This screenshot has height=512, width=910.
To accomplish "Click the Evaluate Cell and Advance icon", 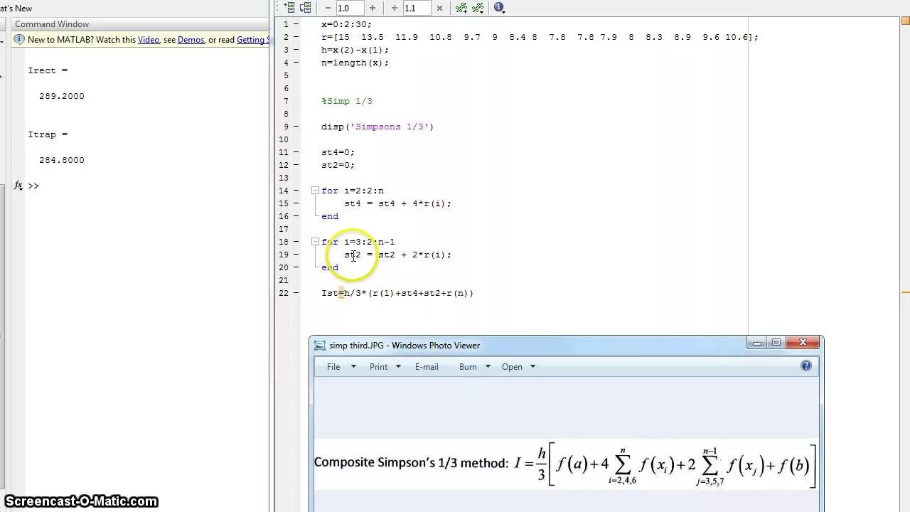I will pos(306,8).
